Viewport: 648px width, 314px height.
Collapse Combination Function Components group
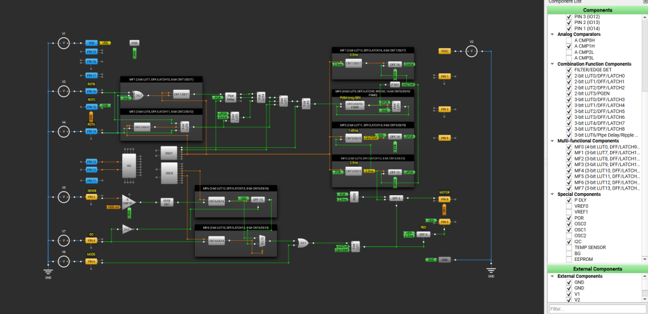coord(553,64)
